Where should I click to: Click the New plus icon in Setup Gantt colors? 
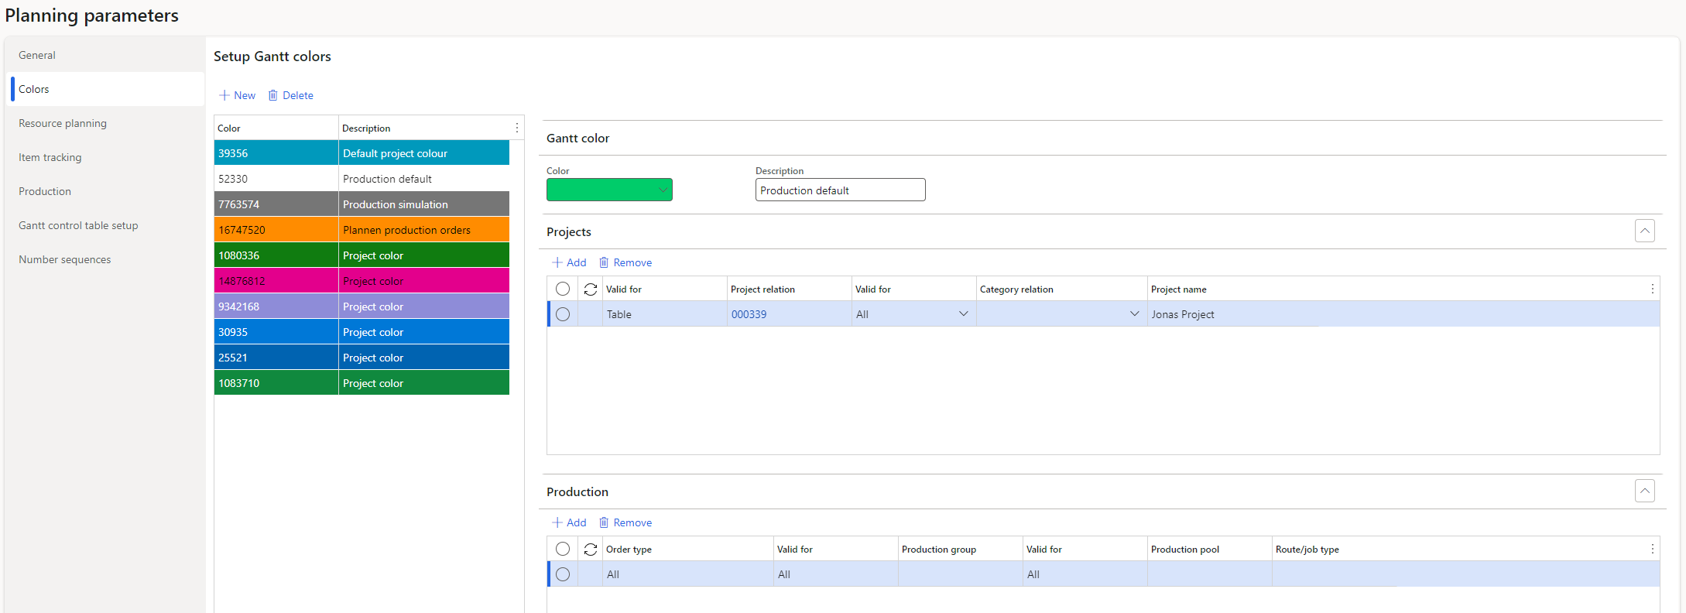pyautogui.click(x=224, y=95)
